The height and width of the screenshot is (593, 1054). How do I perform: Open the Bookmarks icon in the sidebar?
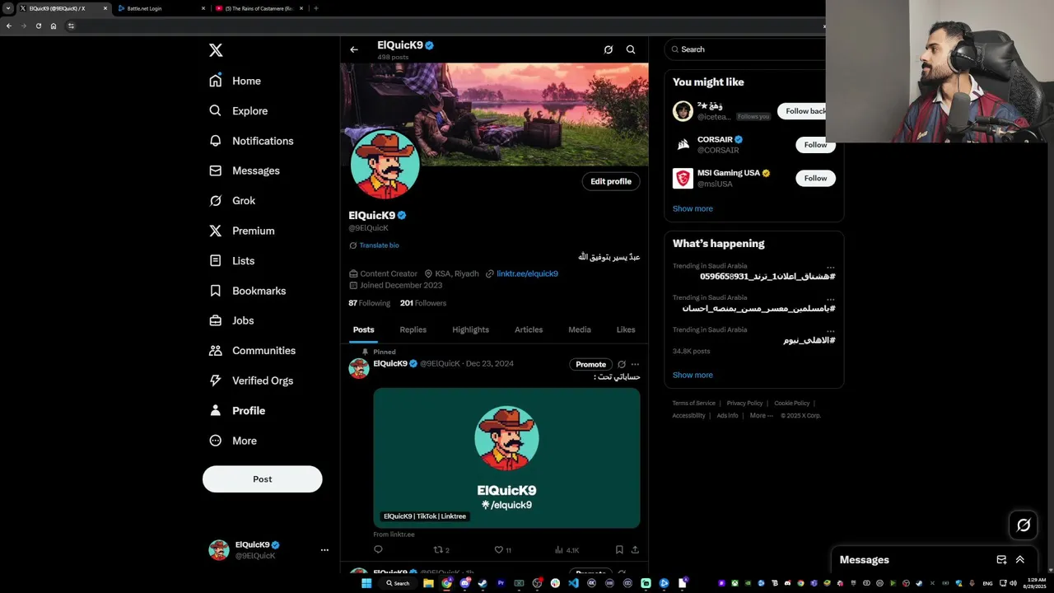point(216,291)
